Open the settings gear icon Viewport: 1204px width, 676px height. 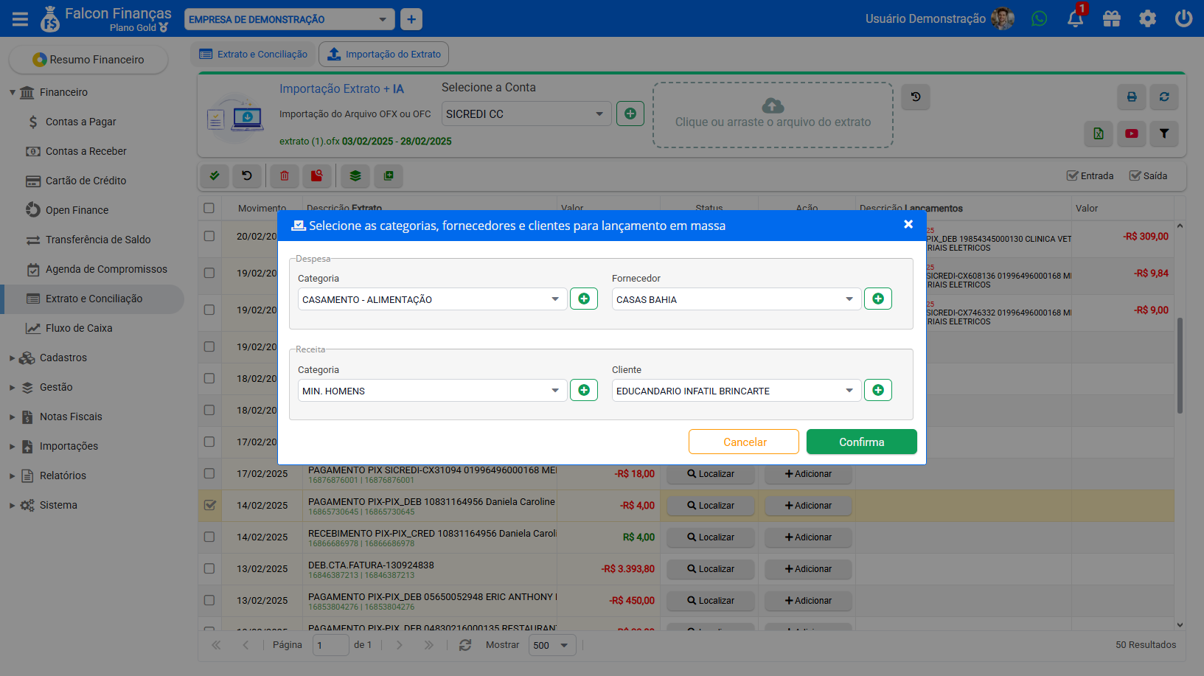[1147, 18]
